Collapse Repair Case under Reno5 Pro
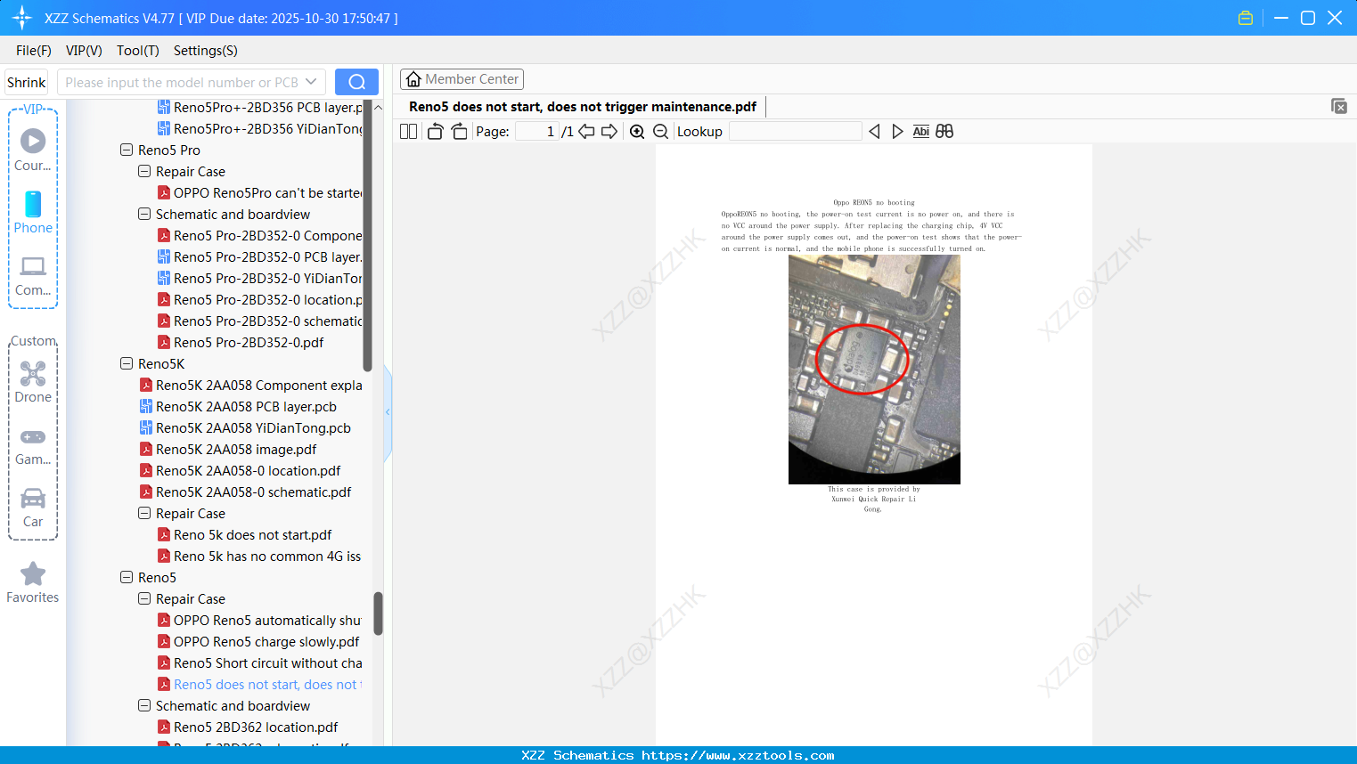Viewport: 1357px width, 764px height. coord(144,171)
